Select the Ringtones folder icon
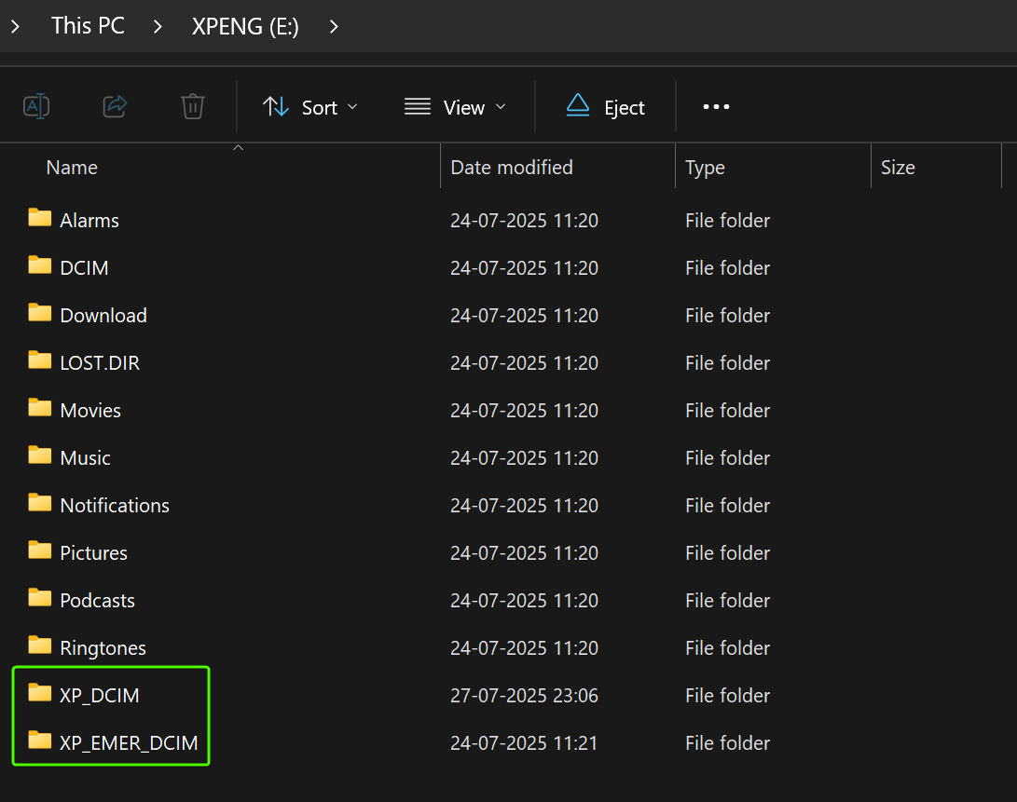Viewport: 1017px width, 802px height. (40, 646)
